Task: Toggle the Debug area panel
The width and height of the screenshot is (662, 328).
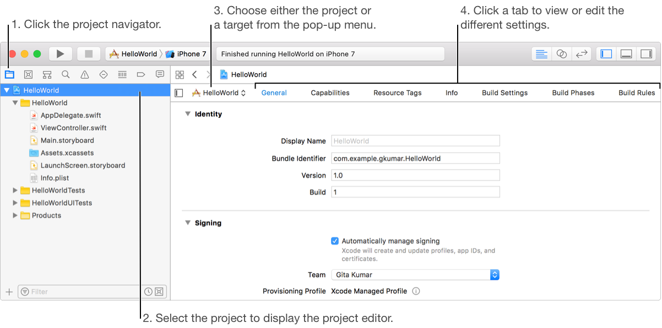Action: click(x=626, y=54)
